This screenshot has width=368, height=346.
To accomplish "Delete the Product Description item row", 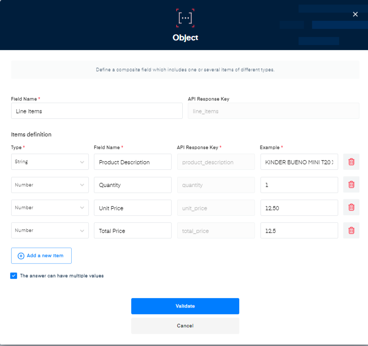I will [351, 162].
